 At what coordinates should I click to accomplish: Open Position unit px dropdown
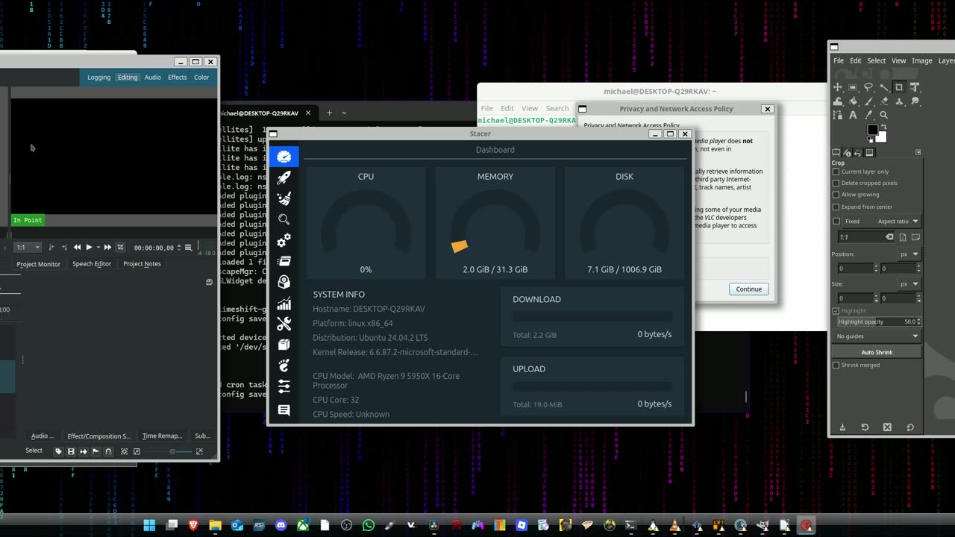point(909,254)
